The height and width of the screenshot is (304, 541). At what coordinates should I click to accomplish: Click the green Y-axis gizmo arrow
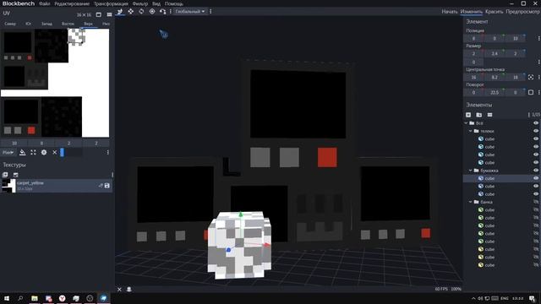[x=241, y=214]
